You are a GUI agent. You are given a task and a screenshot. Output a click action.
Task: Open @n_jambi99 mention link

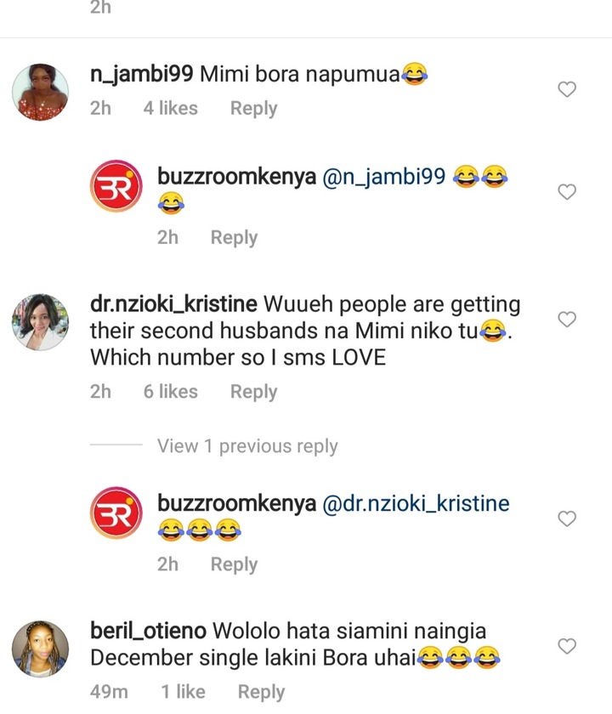point(383,177)
